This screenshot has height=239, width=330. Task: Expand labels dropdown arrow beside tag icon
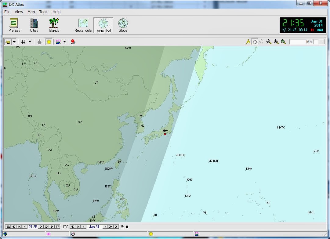point(14,42)
